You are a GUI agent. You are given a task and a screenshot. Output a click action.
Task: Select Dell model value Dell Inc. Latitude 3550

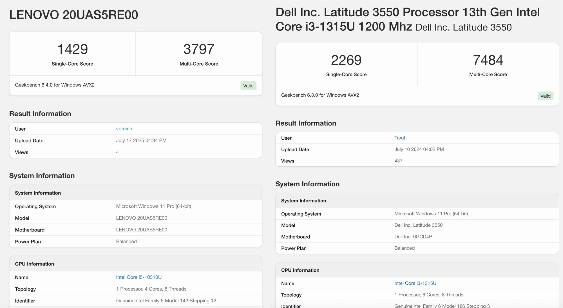tap(419, 225)
